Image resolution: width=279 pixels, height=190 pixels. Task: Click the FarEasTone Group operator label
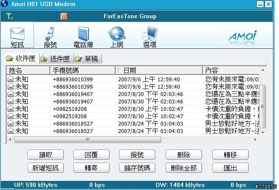coord(130,17)
